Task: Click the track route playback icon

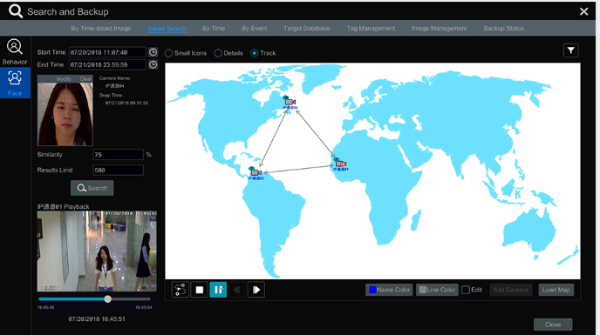Action: tap(181, 290)
